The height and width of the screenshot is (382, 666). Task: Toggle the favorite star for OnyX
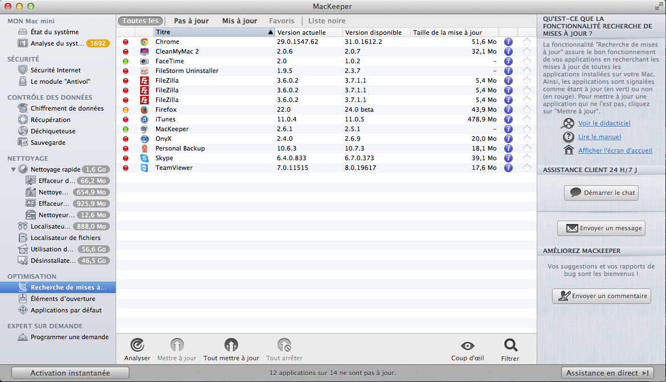(x=526, y=139)
